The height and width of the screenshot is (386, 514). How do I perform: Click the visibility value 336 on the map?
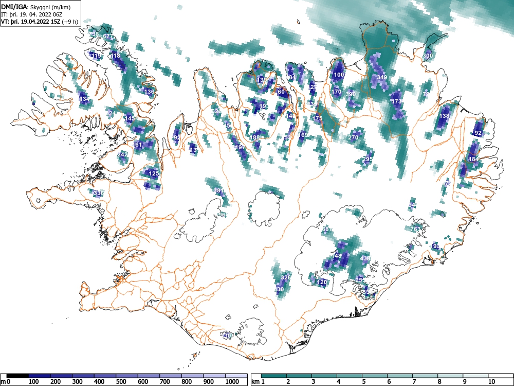tap(98, 193)
